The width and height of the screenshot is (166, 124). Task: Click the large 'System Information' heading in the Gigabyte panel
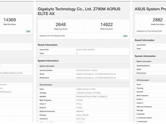point(48,61)
